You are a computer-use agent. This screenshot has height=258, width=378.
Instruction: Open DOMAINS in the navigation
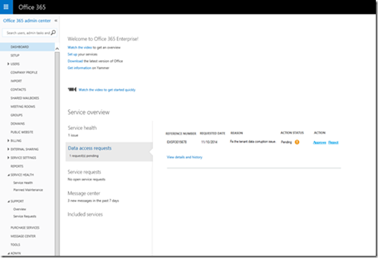click(18, 123)
